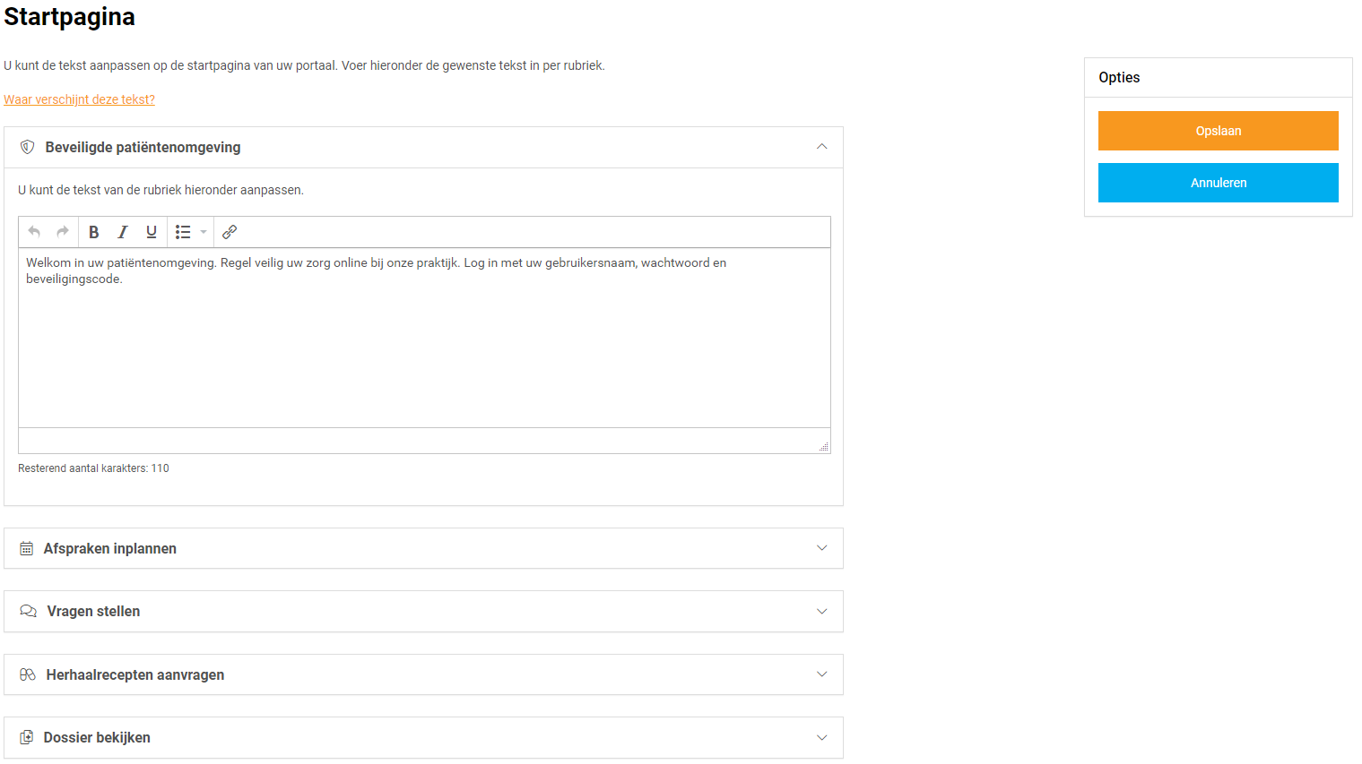Viewport: 1362px width, 764px height.
Task: Insert a hyperlink via the link icon
Action: click(230, 232)
